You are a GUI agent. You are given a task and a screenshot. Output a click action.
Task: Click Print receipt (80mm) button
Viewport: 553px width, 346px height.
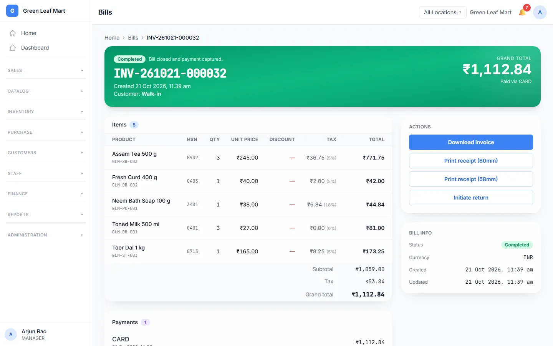[471, 161]
